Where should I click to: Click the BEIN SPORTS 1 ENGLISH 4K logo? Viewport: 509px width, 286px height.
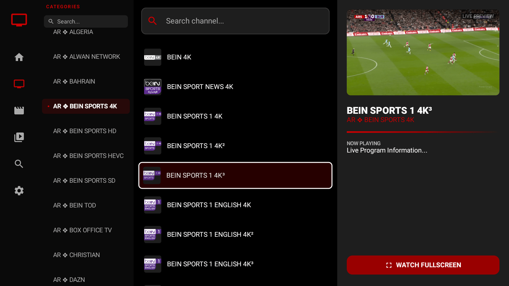153,205
